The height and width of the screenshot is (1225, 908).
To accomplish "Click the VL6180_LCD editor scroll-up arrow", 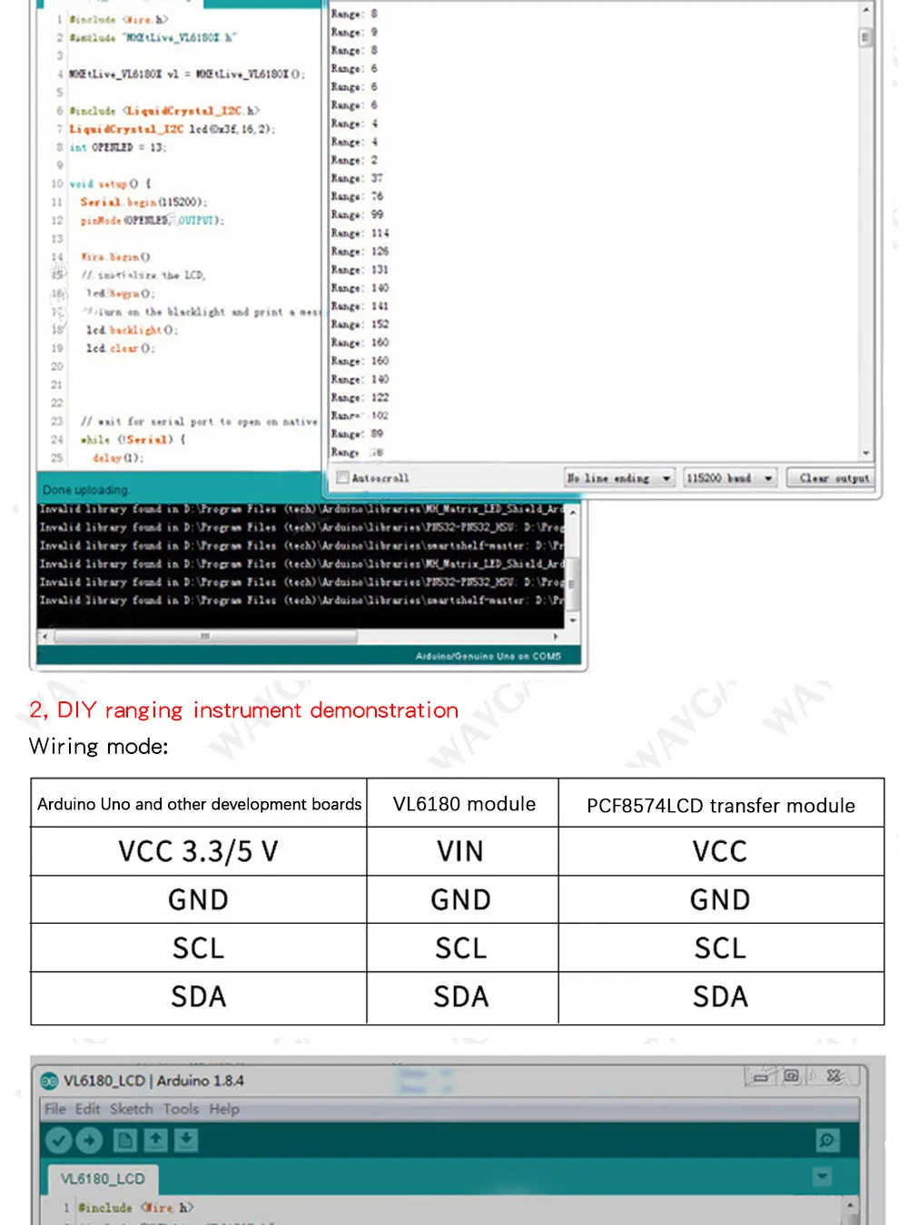I will tap(851, 1206).
